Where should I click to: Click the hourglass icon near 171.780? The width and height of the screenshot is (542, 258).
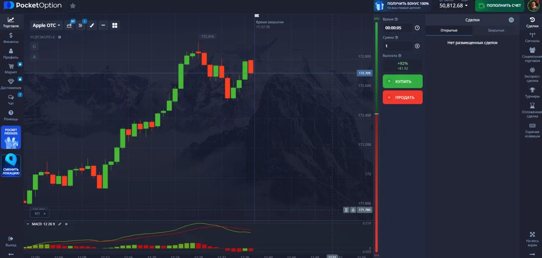click(346, 210)
